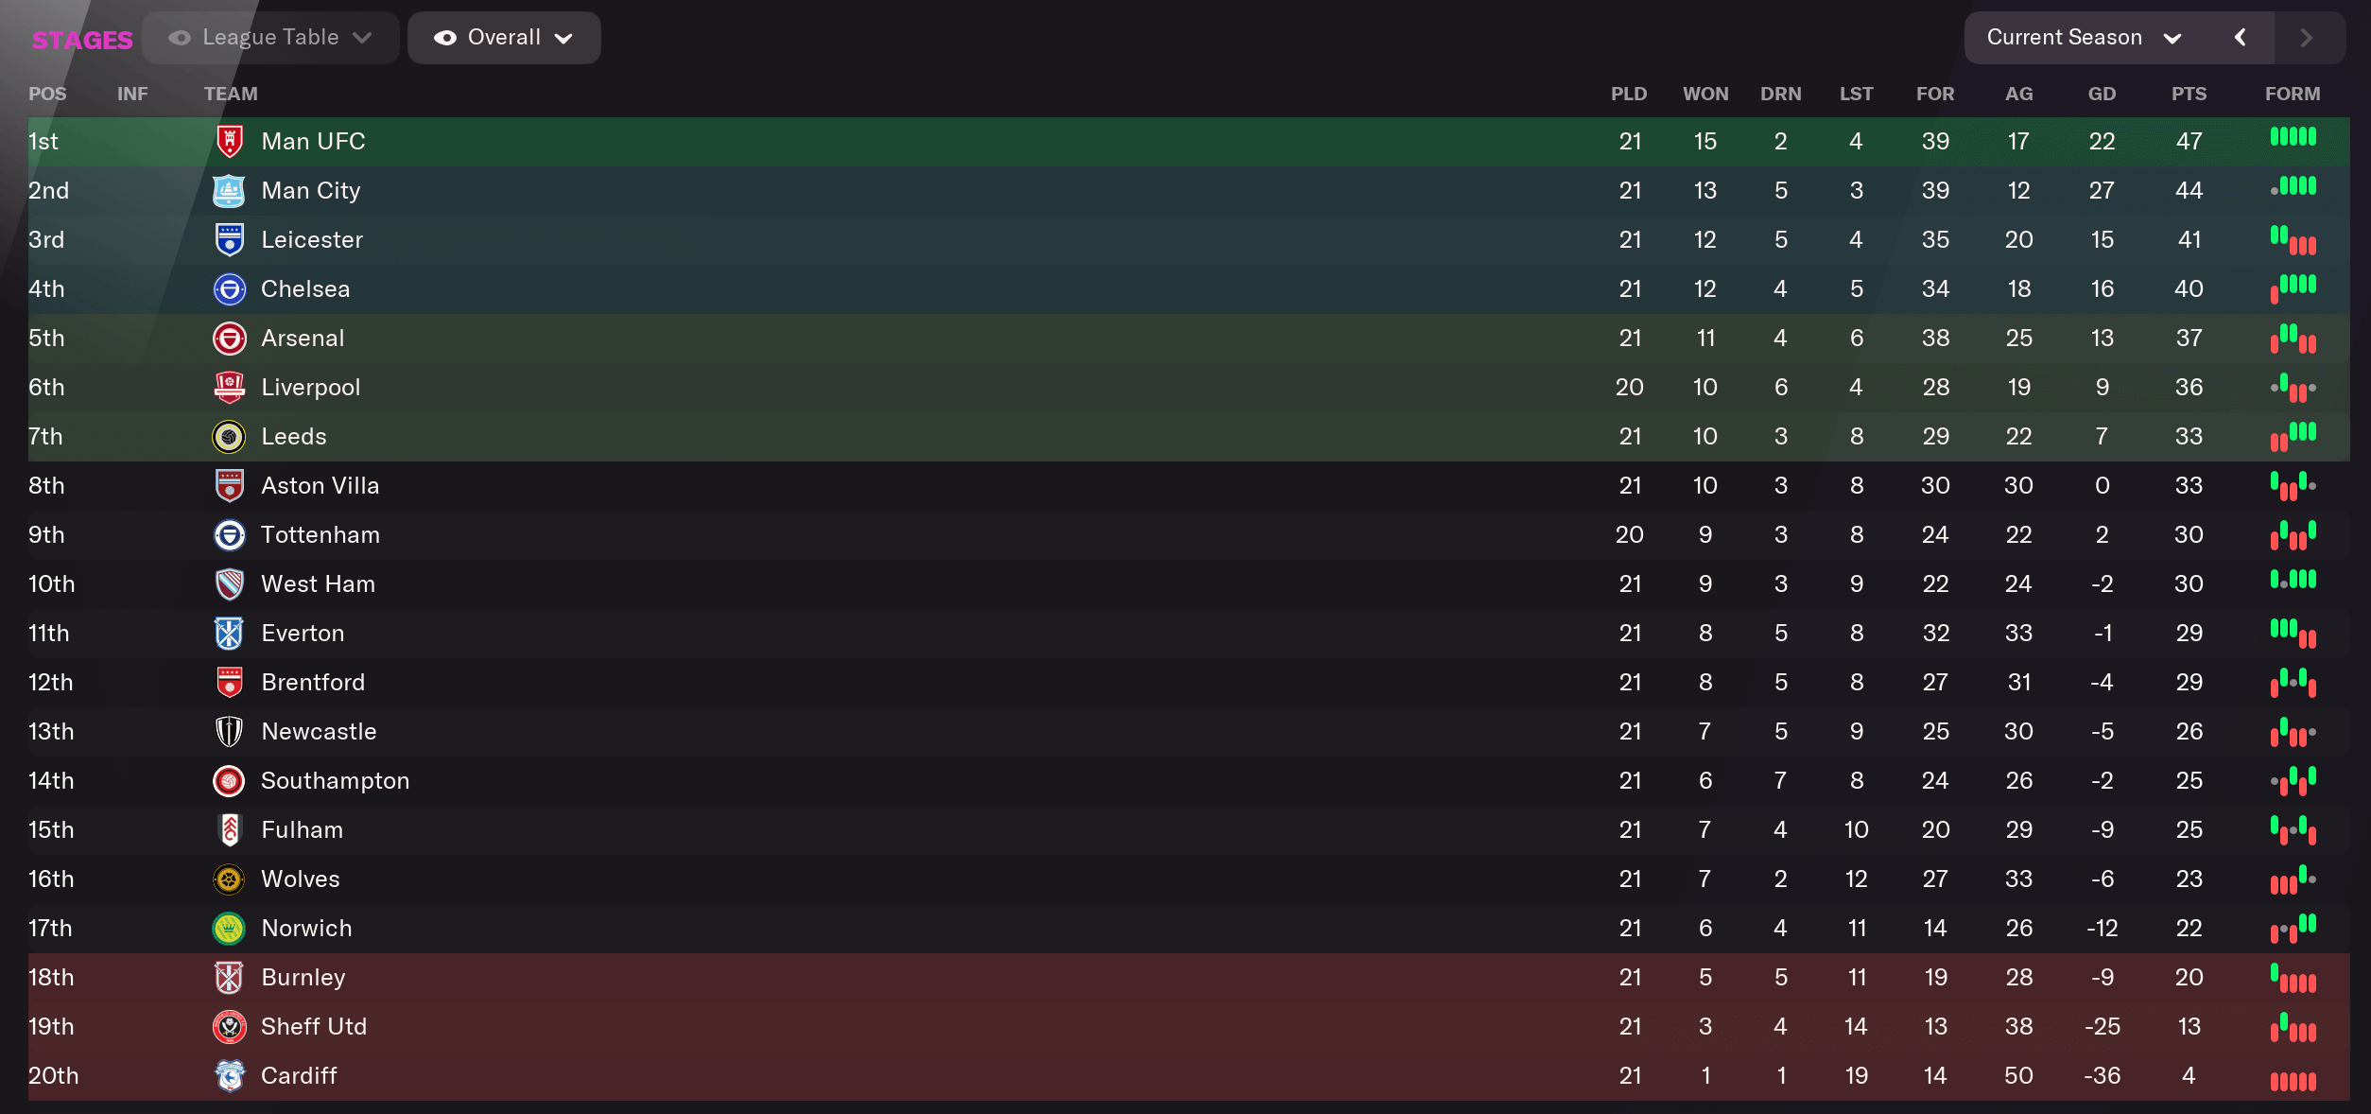Sort table by the PTS column
This screenshot has height=1114, width=2371.
coord(2189,94)
